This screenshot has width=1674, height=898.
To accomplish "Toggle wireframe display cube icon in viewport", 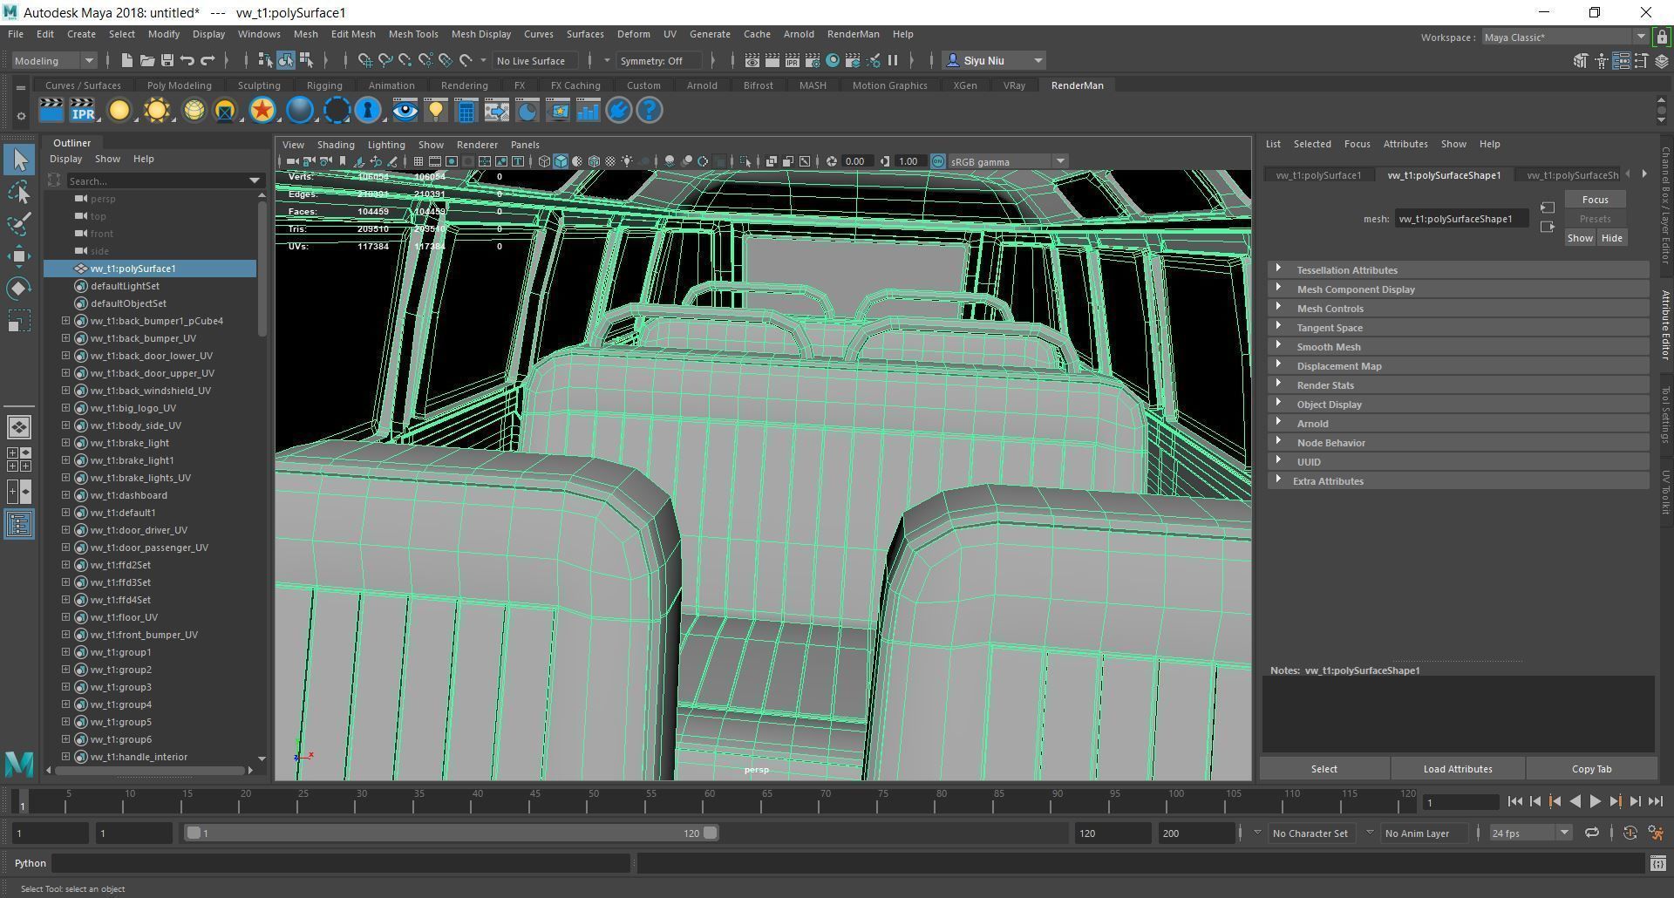I will [x=544, y=161].
